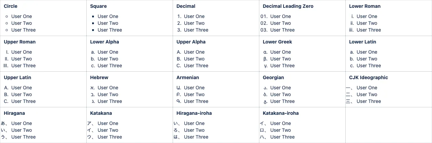Screen dimensions: 432x143
Task: Select User Three in the Circle list
Action: 24,30
